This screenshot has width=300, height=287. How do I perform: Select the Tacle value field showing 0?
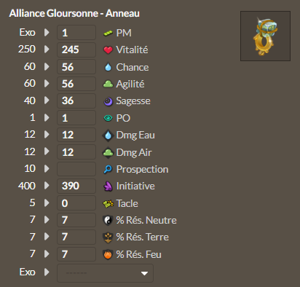76,203
